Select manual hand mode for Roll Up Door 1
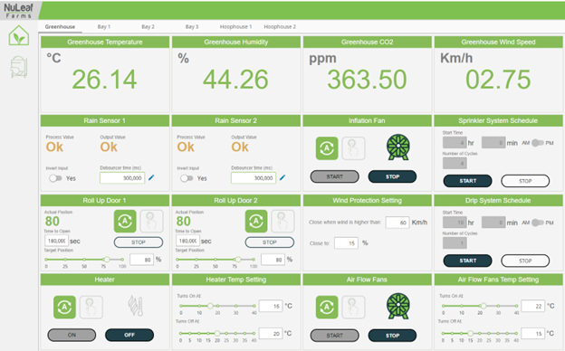The image size is (565, 351). click(x=151, y=221)
